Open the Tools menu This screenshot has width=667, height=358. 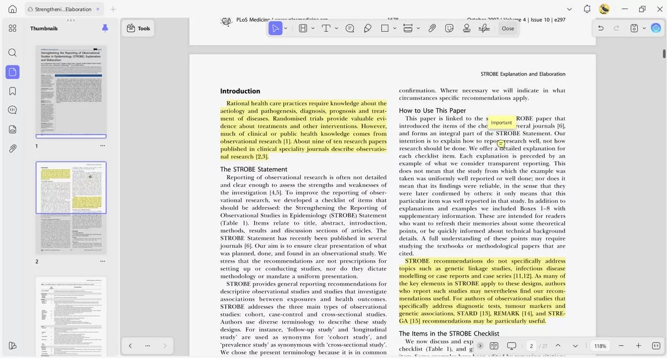coord(138,28)
